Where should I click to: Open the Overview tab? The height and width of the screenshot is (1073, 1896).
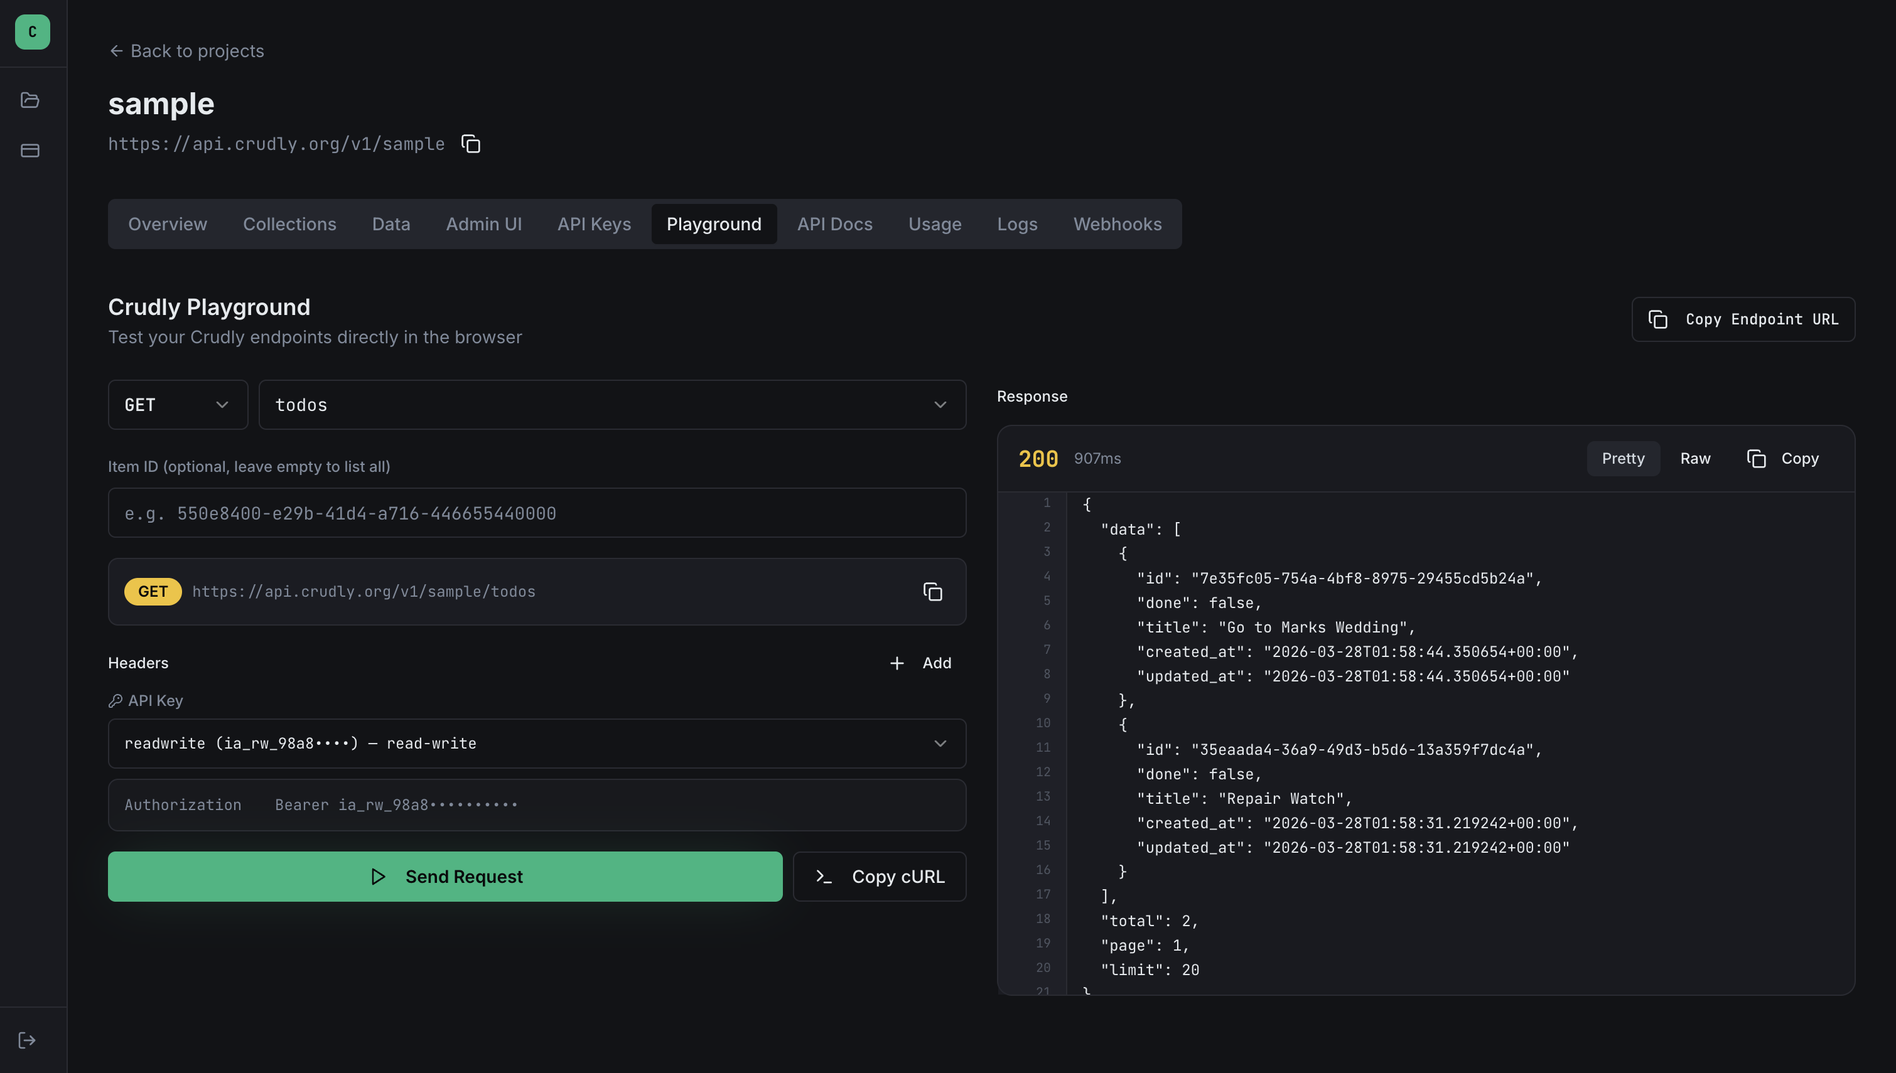click(168, 224)
